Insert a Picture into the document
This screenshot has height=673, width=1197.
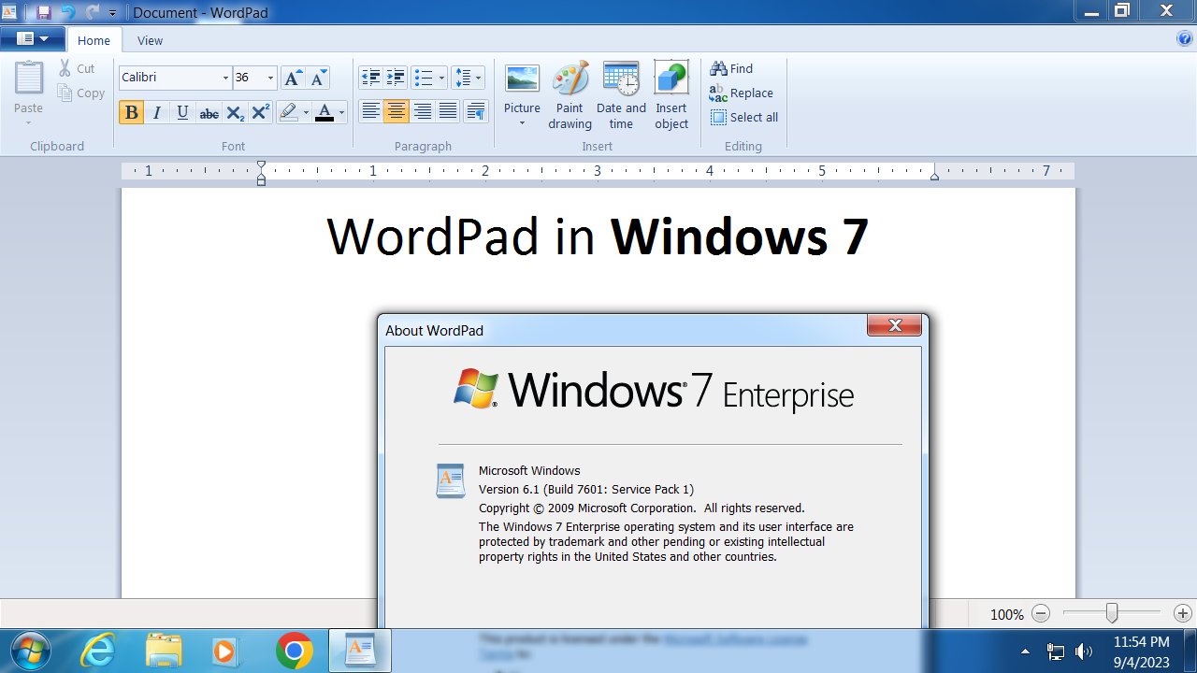tap(521, 89)
